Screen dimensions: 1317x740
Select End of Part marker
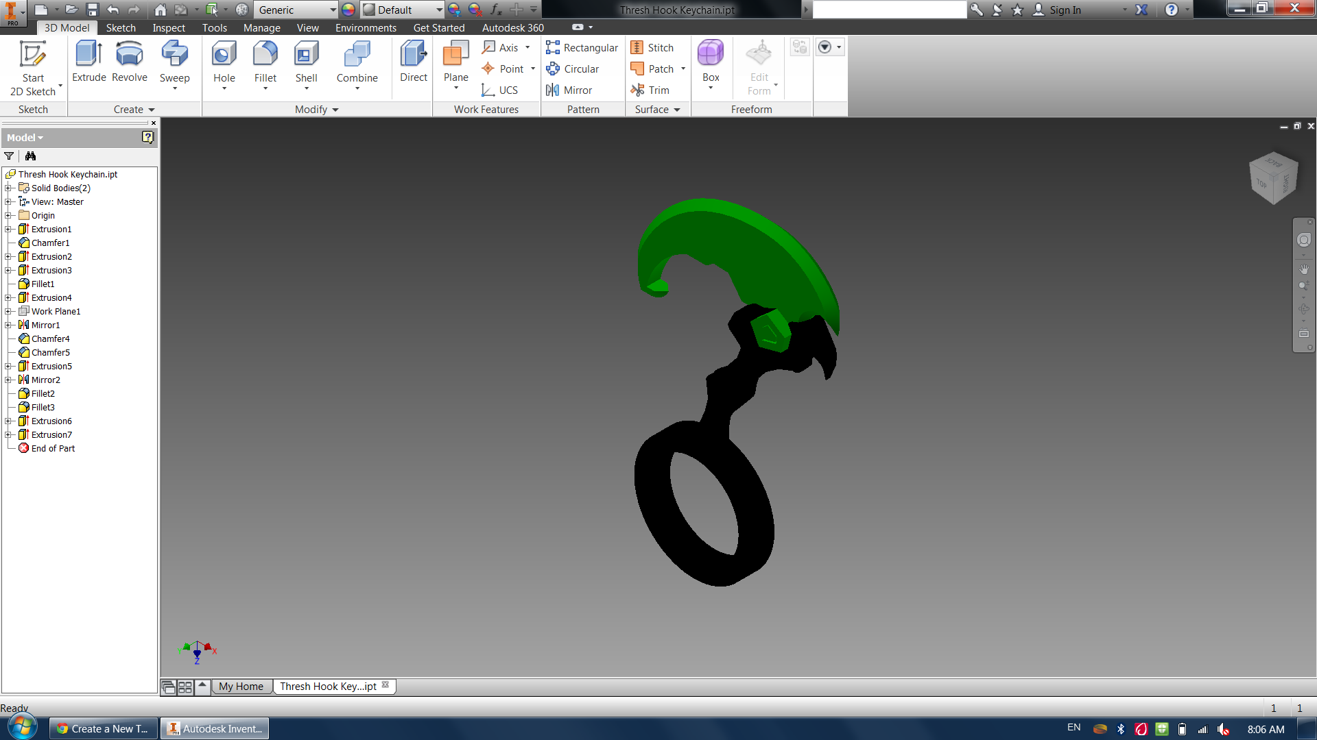53,448
